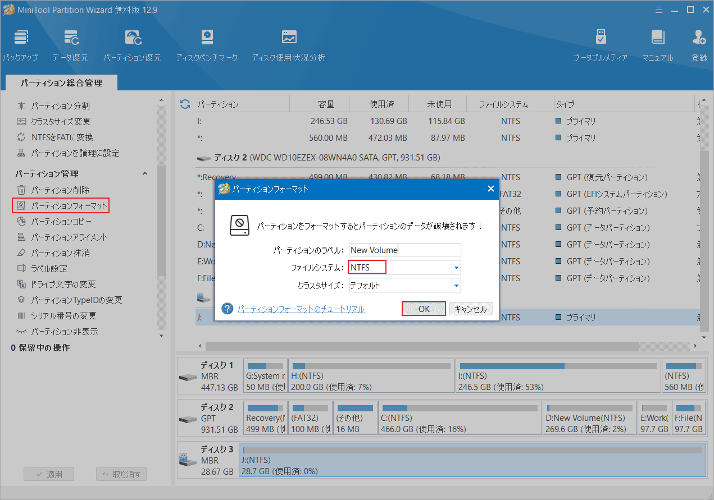Open パーティション復元 partition recovery
Image resolution: width=714 pixels, height=500 pixels.
[132, 45]
